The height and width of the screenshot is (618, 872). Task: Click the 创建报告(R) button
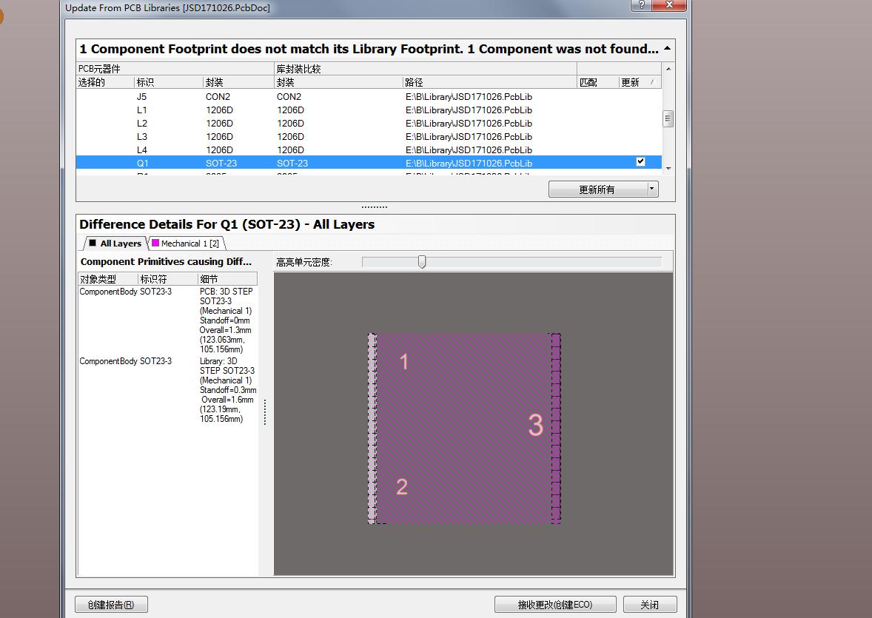click(x=111, y=605)
